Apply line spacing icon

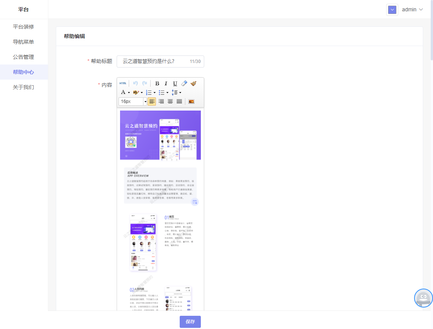pyautogui.click(x=174, y=92)
